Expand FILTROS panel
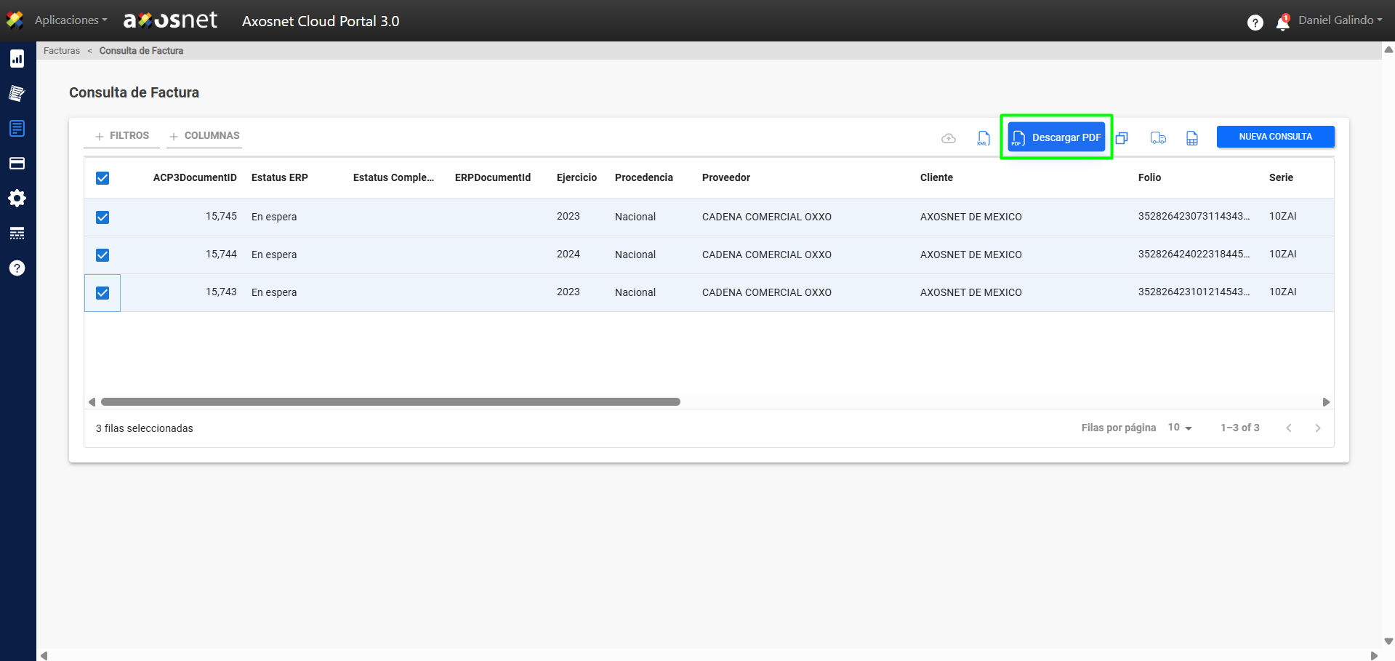 [x=121, y=136]
